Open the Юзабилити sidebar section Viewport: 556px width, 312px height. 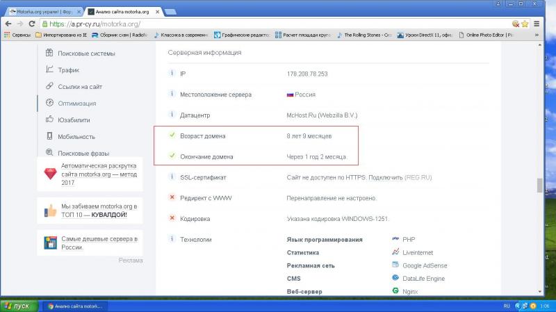coord(74,120)
